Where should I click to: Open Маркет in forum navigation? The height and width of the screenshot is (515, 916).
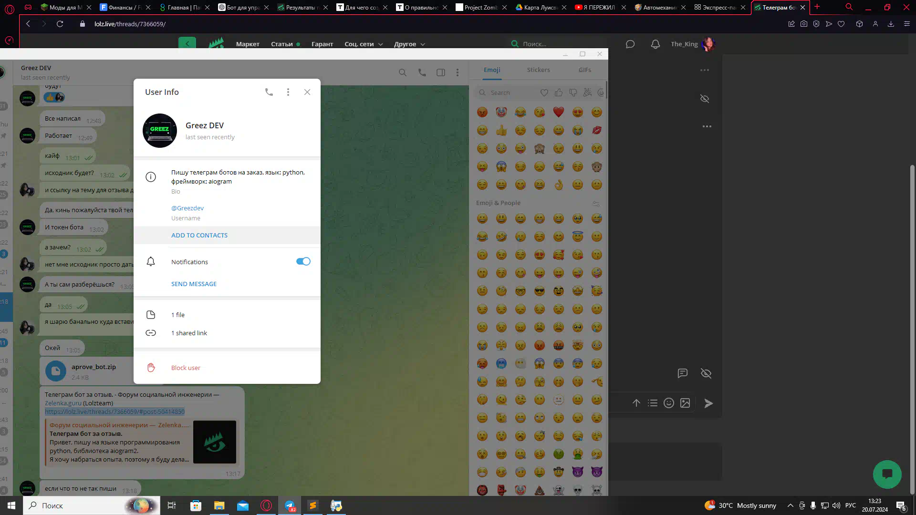click(248, 44)
